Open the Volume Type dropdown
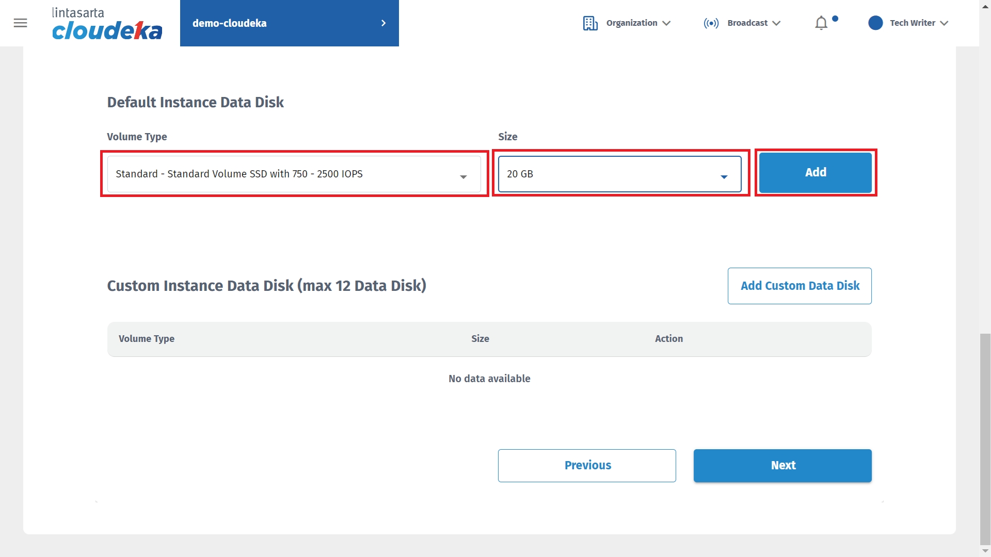This screenshot has width=991, height=557. (294, 174)
